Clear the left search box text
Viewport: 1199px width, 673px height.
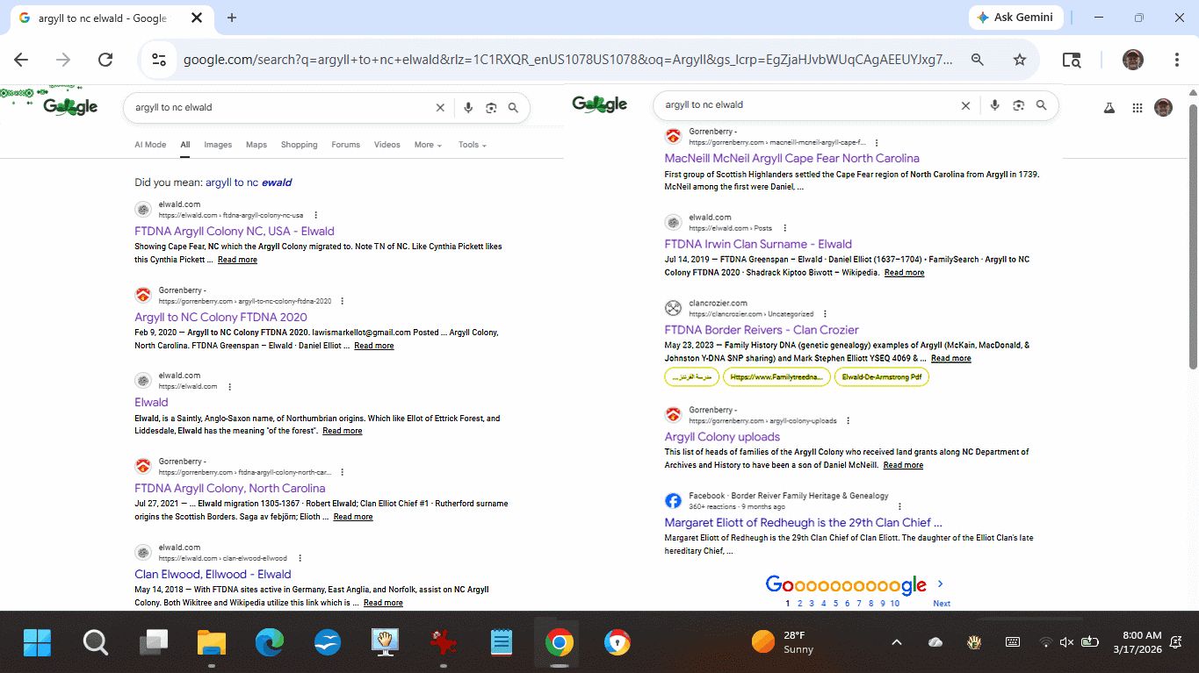point(440,108)
